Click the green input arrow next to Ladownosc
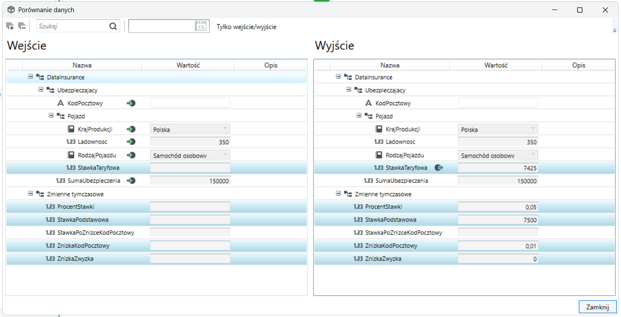 pyautogui.click(x=131, y=142)
